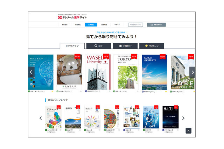Open SOKA UNIVERSITY campus guide cover

click(132, 117)
